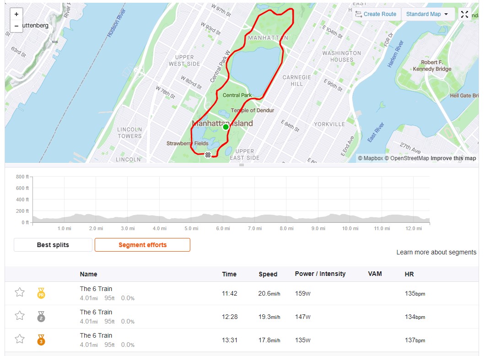Click the bronze third-place medal icon
Viewport: 485px width, 356px height.
coord(41,340)
